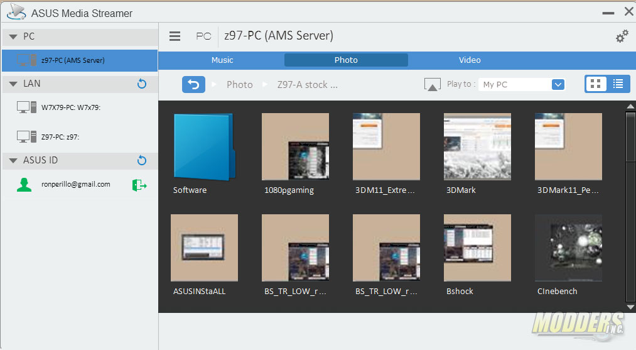The height and width of the screenshot is (350, 636).
Task: Open the CInebench photo thumbnail
Action: [x=568, y=248]
